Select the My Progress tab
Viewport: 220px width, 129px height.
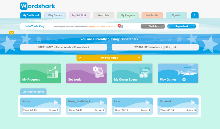click(128, 15)
